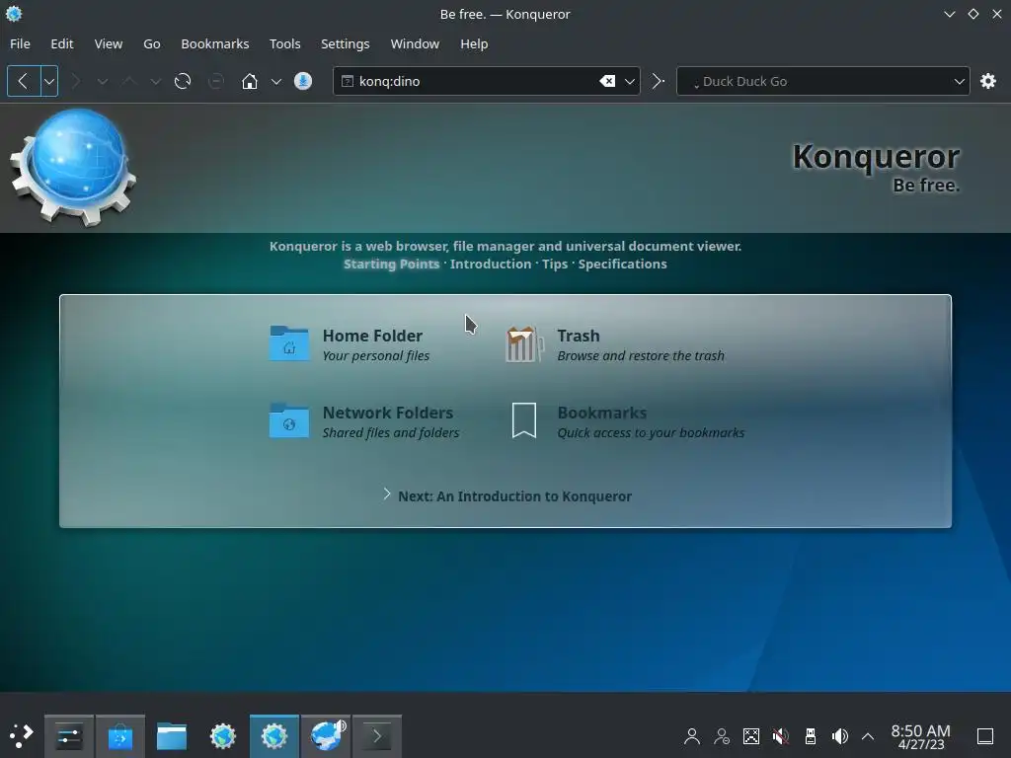
Task: Expand the location bar history dropdown
Action: [630, 81]
